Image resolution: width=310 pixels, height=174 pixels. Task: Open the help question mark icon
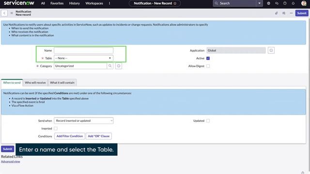coord(285,3)
